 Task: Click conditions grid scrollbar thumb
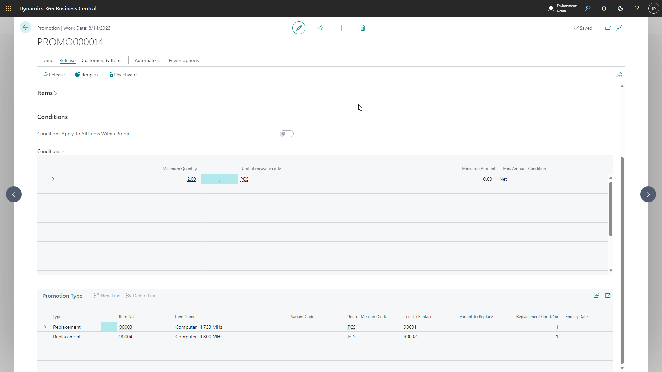611,209
